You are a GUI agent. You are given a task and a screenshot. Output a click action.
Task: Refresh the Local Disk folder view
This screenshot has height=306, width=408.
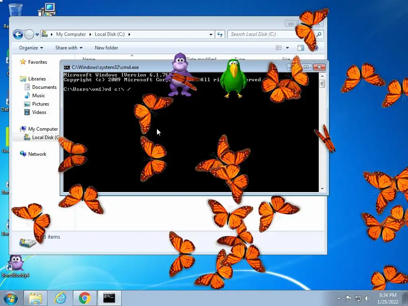(220, 34)
